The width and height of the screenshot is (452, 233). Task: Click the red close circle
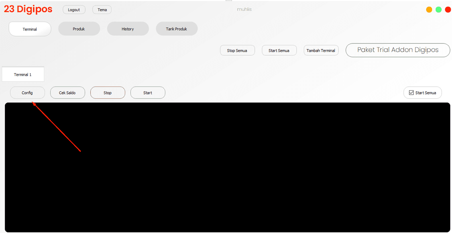[x=448, y=10]
